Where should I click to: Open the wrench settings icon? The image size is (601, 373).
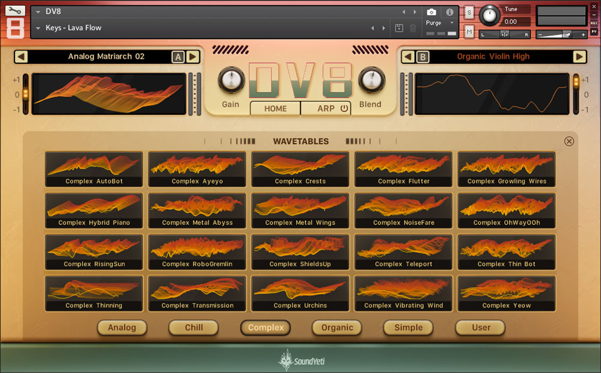[x=15, y=10]
